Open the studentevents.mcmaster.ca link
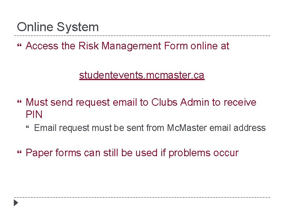 [x=142, y=75]
